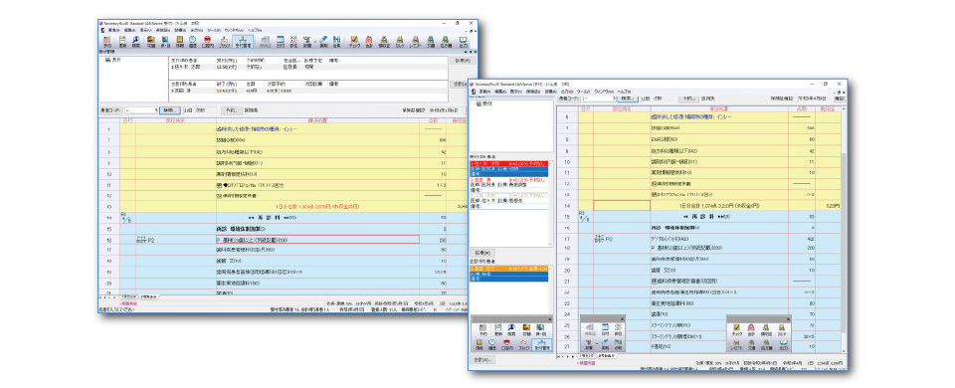Click 日付 icon in left window toolbar
The width and height of the screenshot is (955, 388).
pyautogui.click(x=281, y=41)
